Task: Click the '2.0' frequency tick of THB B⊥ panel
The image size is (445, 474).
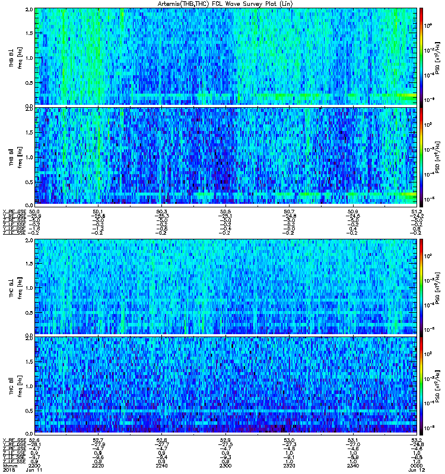Action: click(x=29, y=9)
